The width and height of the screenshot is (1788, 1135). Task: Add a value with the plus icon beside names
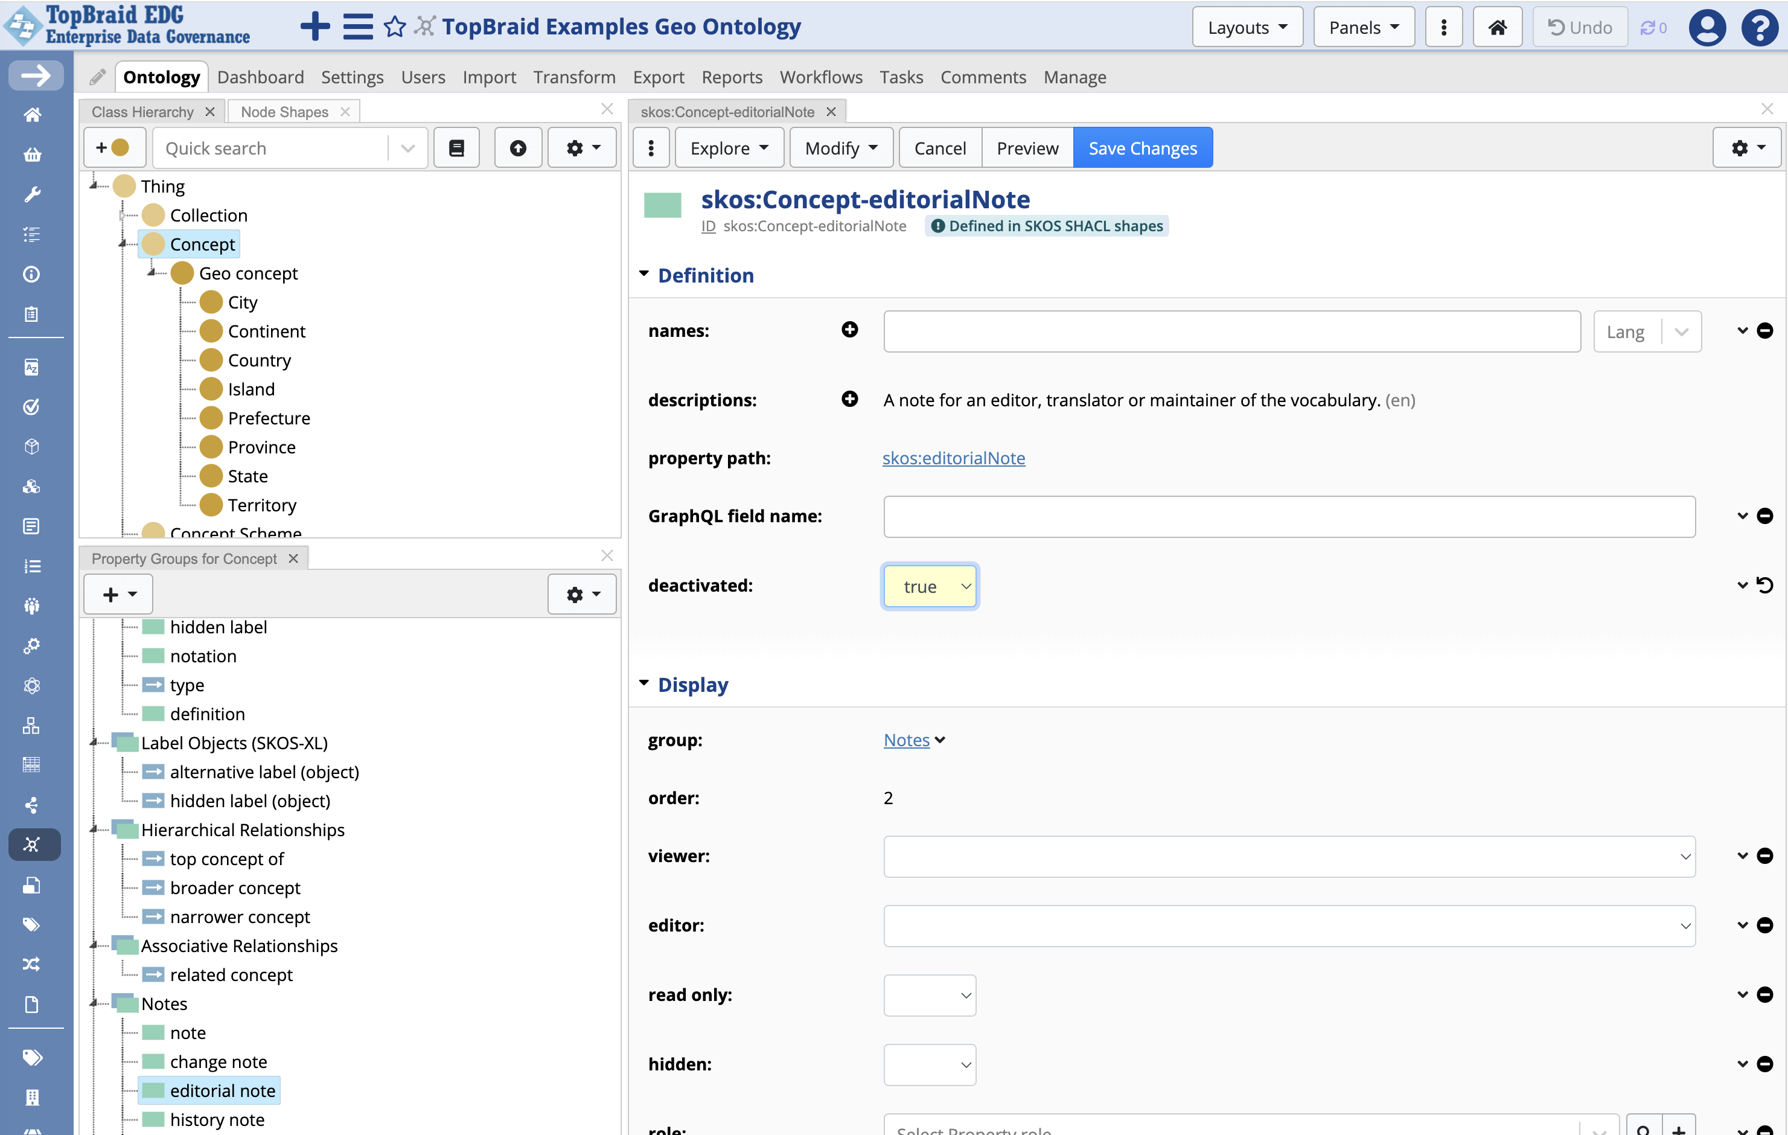point(849,329)
